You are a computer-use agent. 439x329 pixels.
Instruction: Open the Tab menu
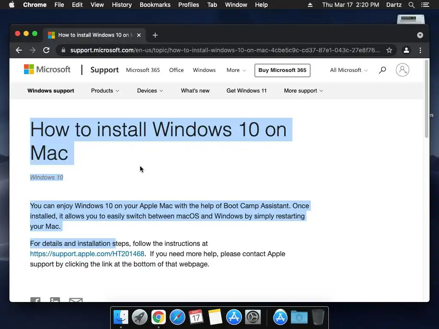click(212, 5)
